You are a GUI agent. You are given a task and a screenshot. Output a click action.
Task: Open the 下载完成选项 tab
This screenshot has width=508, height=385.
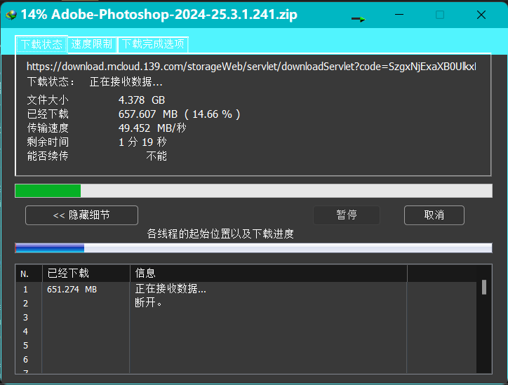[153, 44]
